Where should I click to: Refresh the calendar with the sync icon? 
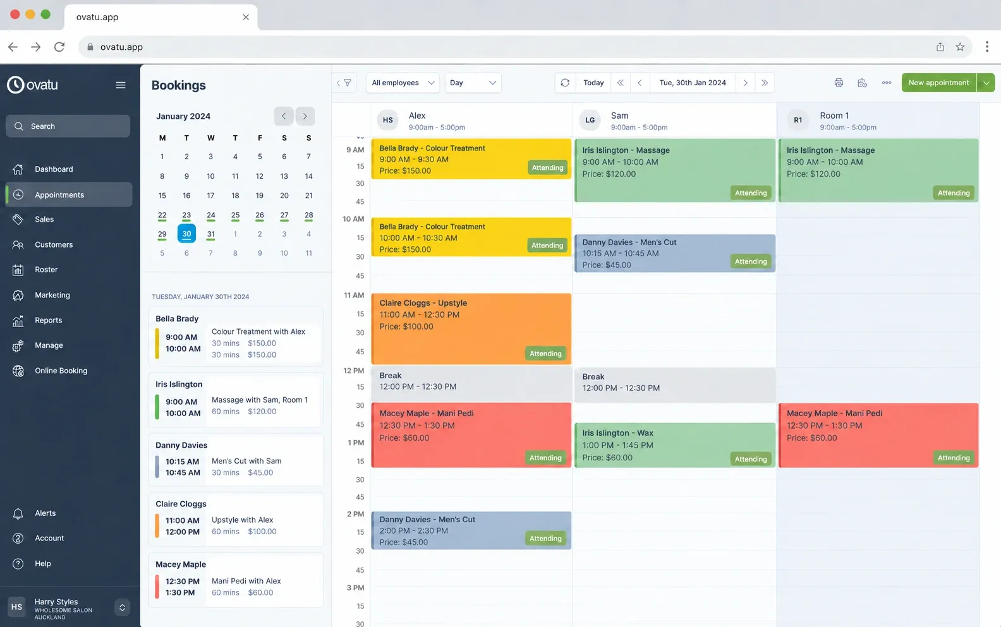pos(565,83)
